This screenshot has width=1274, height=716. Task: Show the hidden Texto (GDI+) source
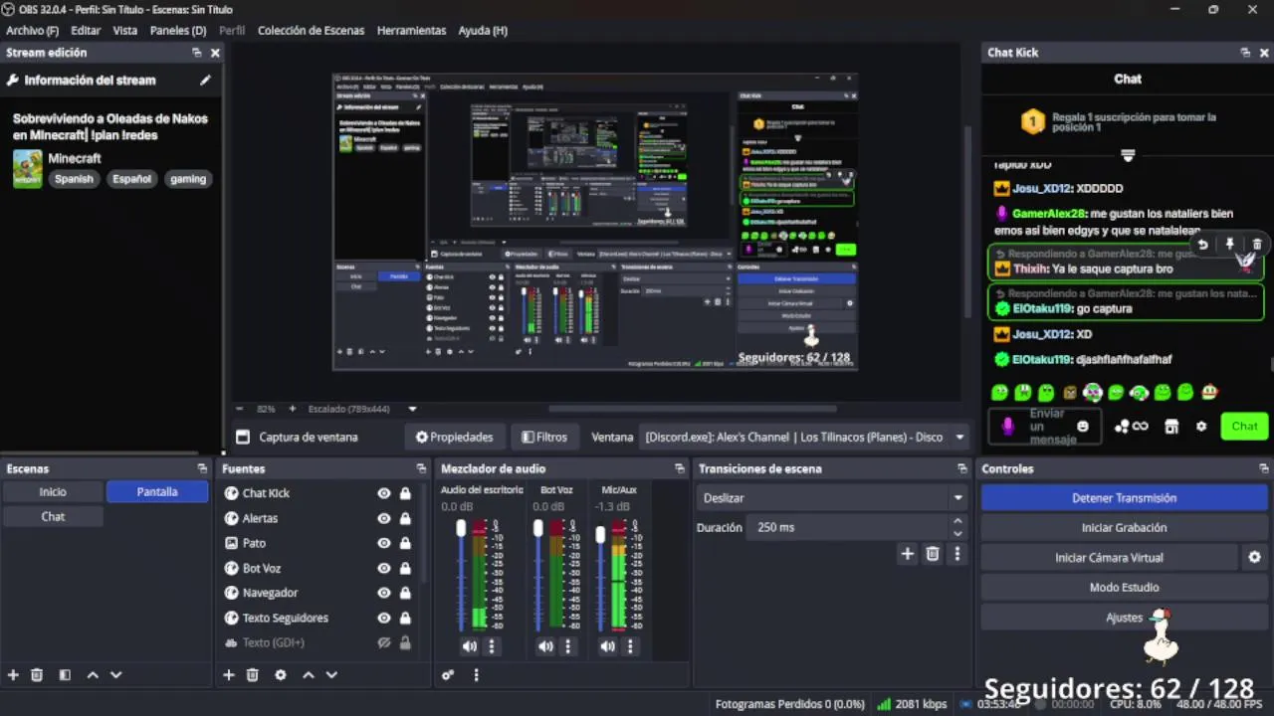384,643
